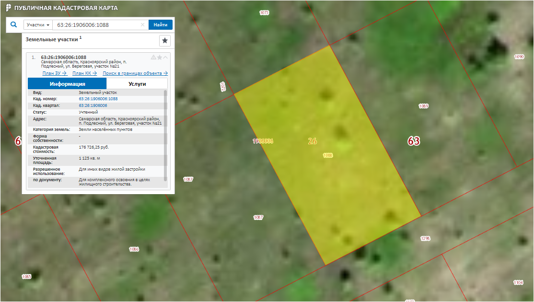Click parcel label 1090 on the map
This screenshot has width=534, height=302.
(x=519, y=57)
